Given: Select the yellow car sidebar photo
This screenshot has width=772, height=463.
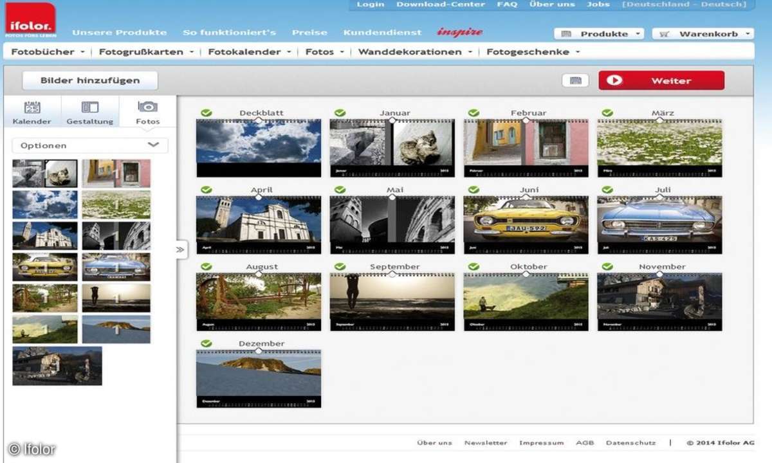Looking at the screenshot, I should coord(45,267).
